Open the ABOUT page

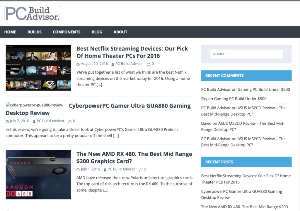pyautogui.click(x=120, y=32)
